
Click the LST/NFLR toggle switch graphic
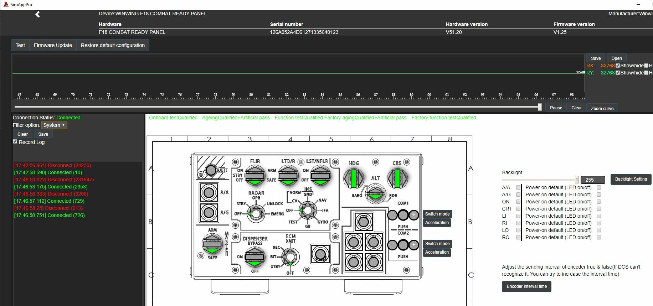(320, 176)
